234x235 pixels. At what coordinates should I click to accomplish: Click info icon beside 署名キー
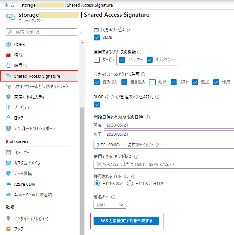(x=113, y=197)
